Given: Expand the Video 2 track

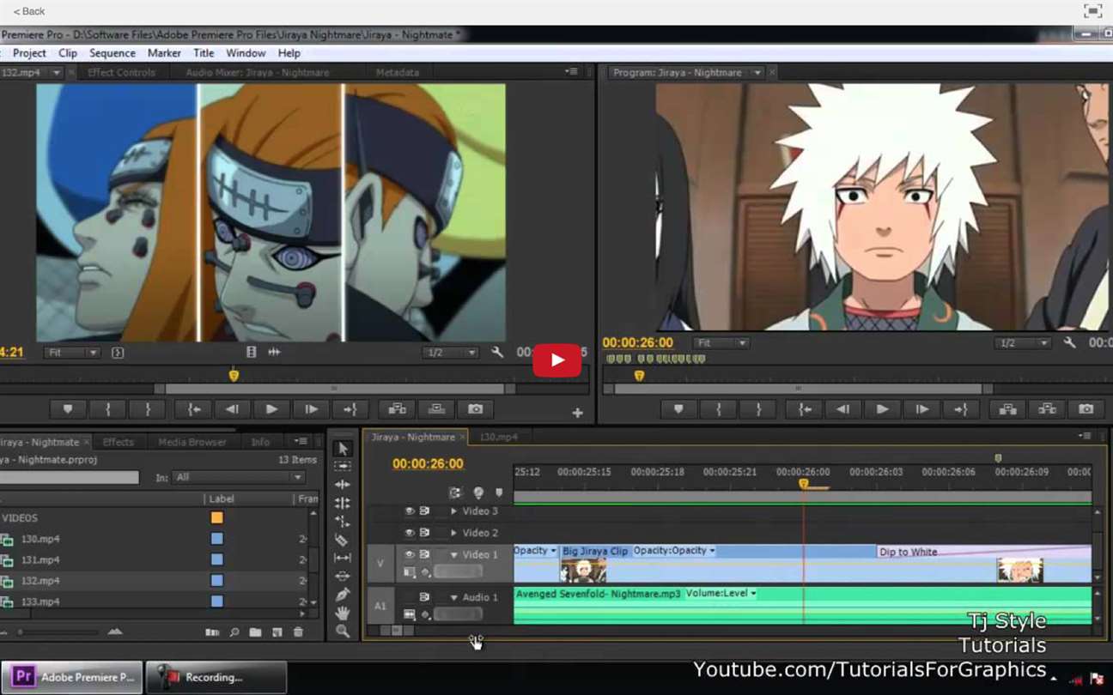Looking at the screenshot, I should [x=453, y=533].
